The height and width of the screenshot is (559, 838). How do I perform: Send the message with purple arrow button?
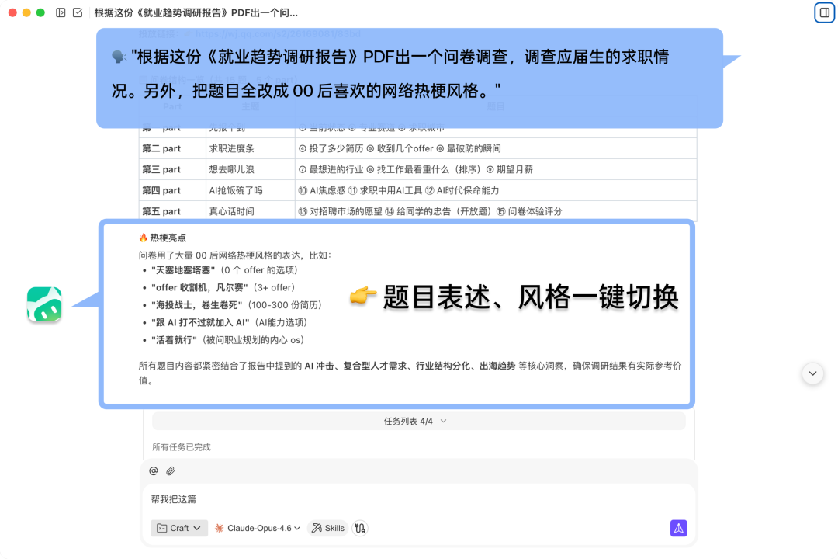[x=679, y=528]
